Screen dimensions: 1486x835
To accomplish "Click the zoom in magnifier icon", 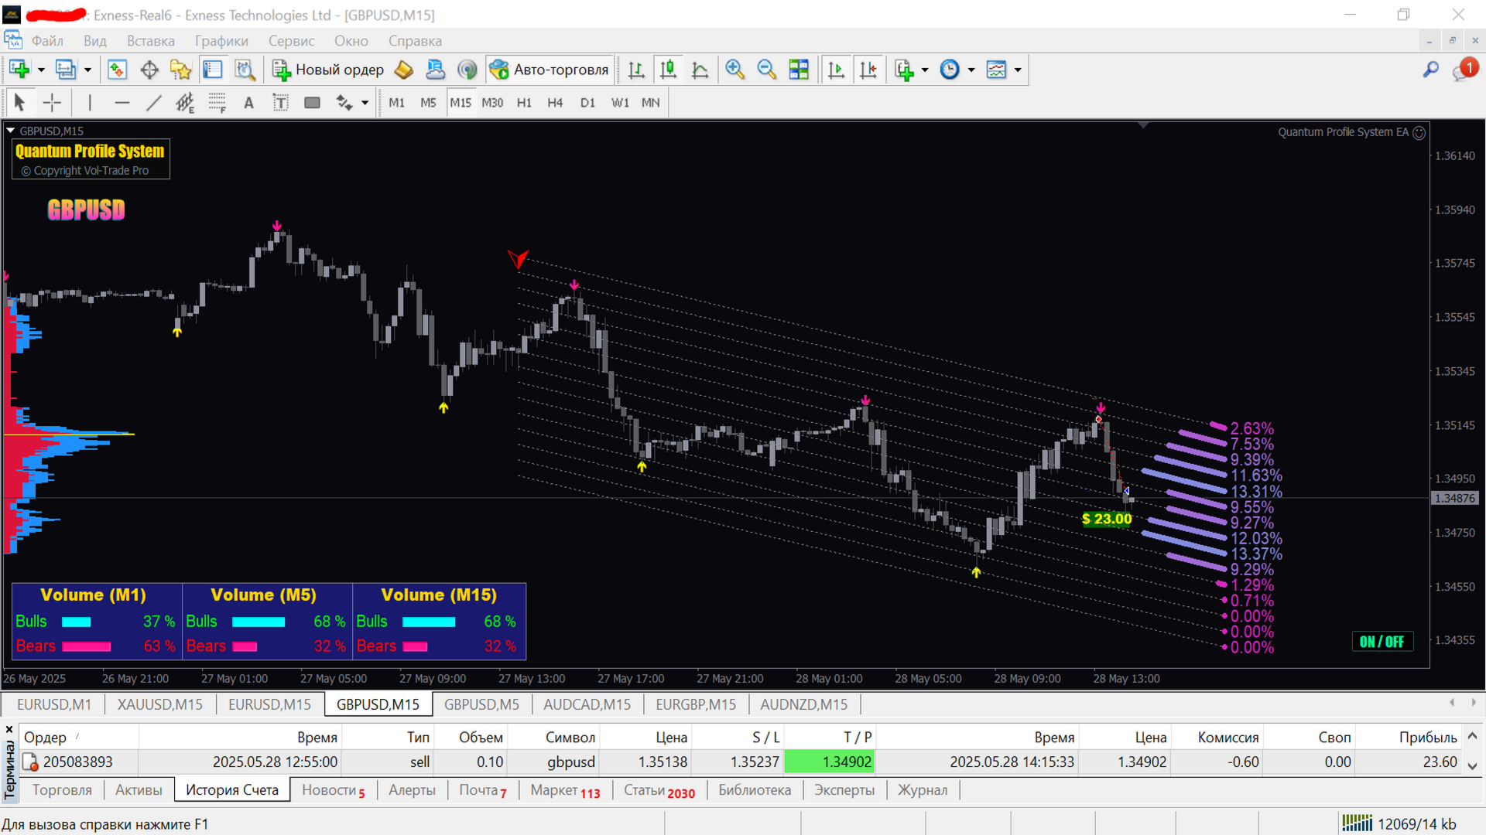I will pyautogui.click(x=734, y=70).
